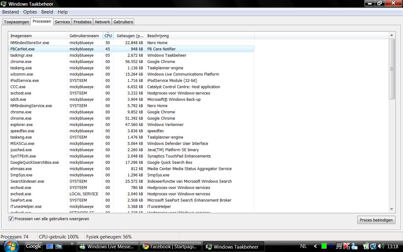
Task: Select iPodService.exe process row
Action: click(x=131, y=80)
